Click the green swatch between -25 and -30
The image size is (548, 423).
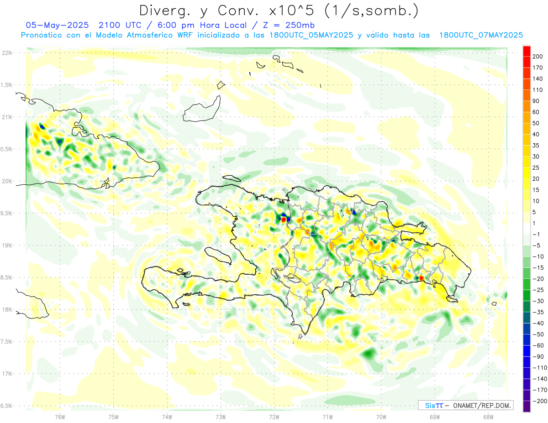527,295
